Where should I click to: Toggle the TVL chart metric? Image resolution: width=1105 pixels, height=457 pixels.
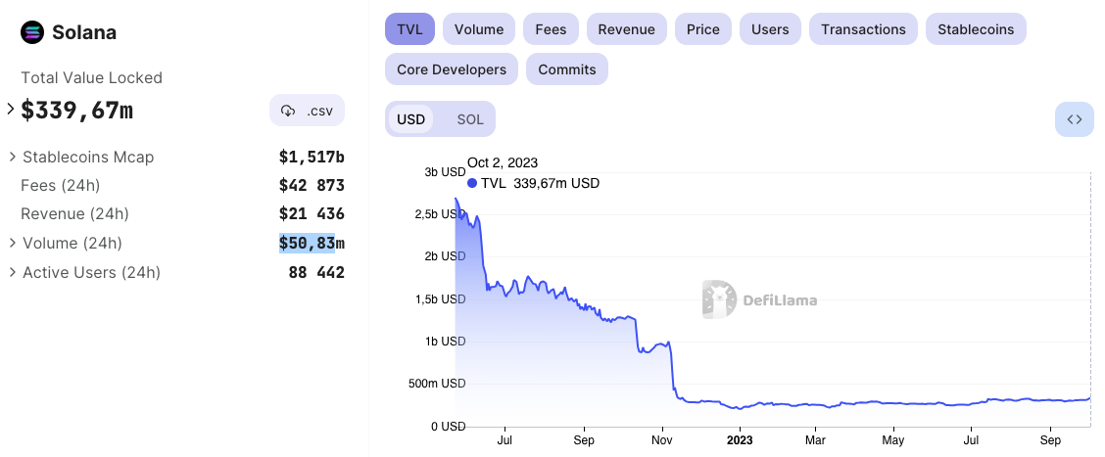(410, 29)
